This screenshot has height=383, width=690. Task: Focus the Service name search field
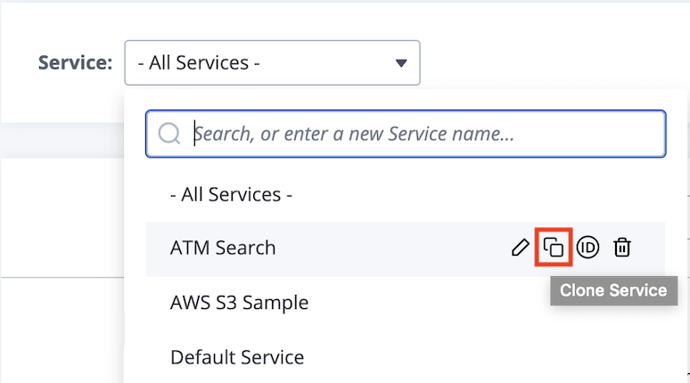[406, 134]
